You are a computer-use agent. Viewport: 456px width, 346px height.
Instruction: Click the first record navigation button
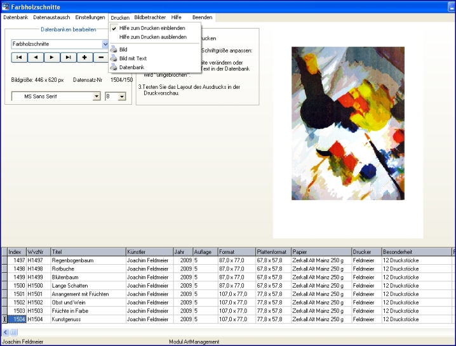point(19,58)
